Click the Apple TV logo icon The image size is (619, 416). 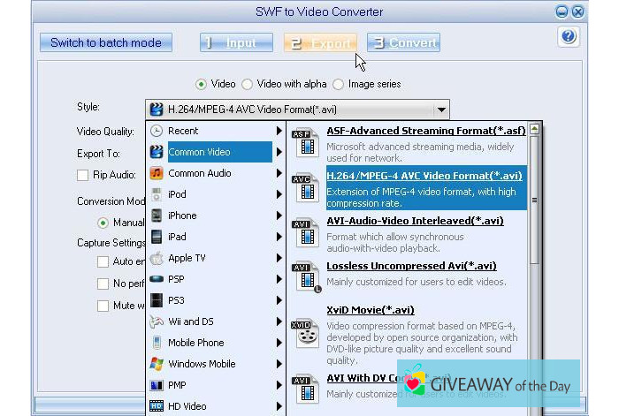(157, 258)
